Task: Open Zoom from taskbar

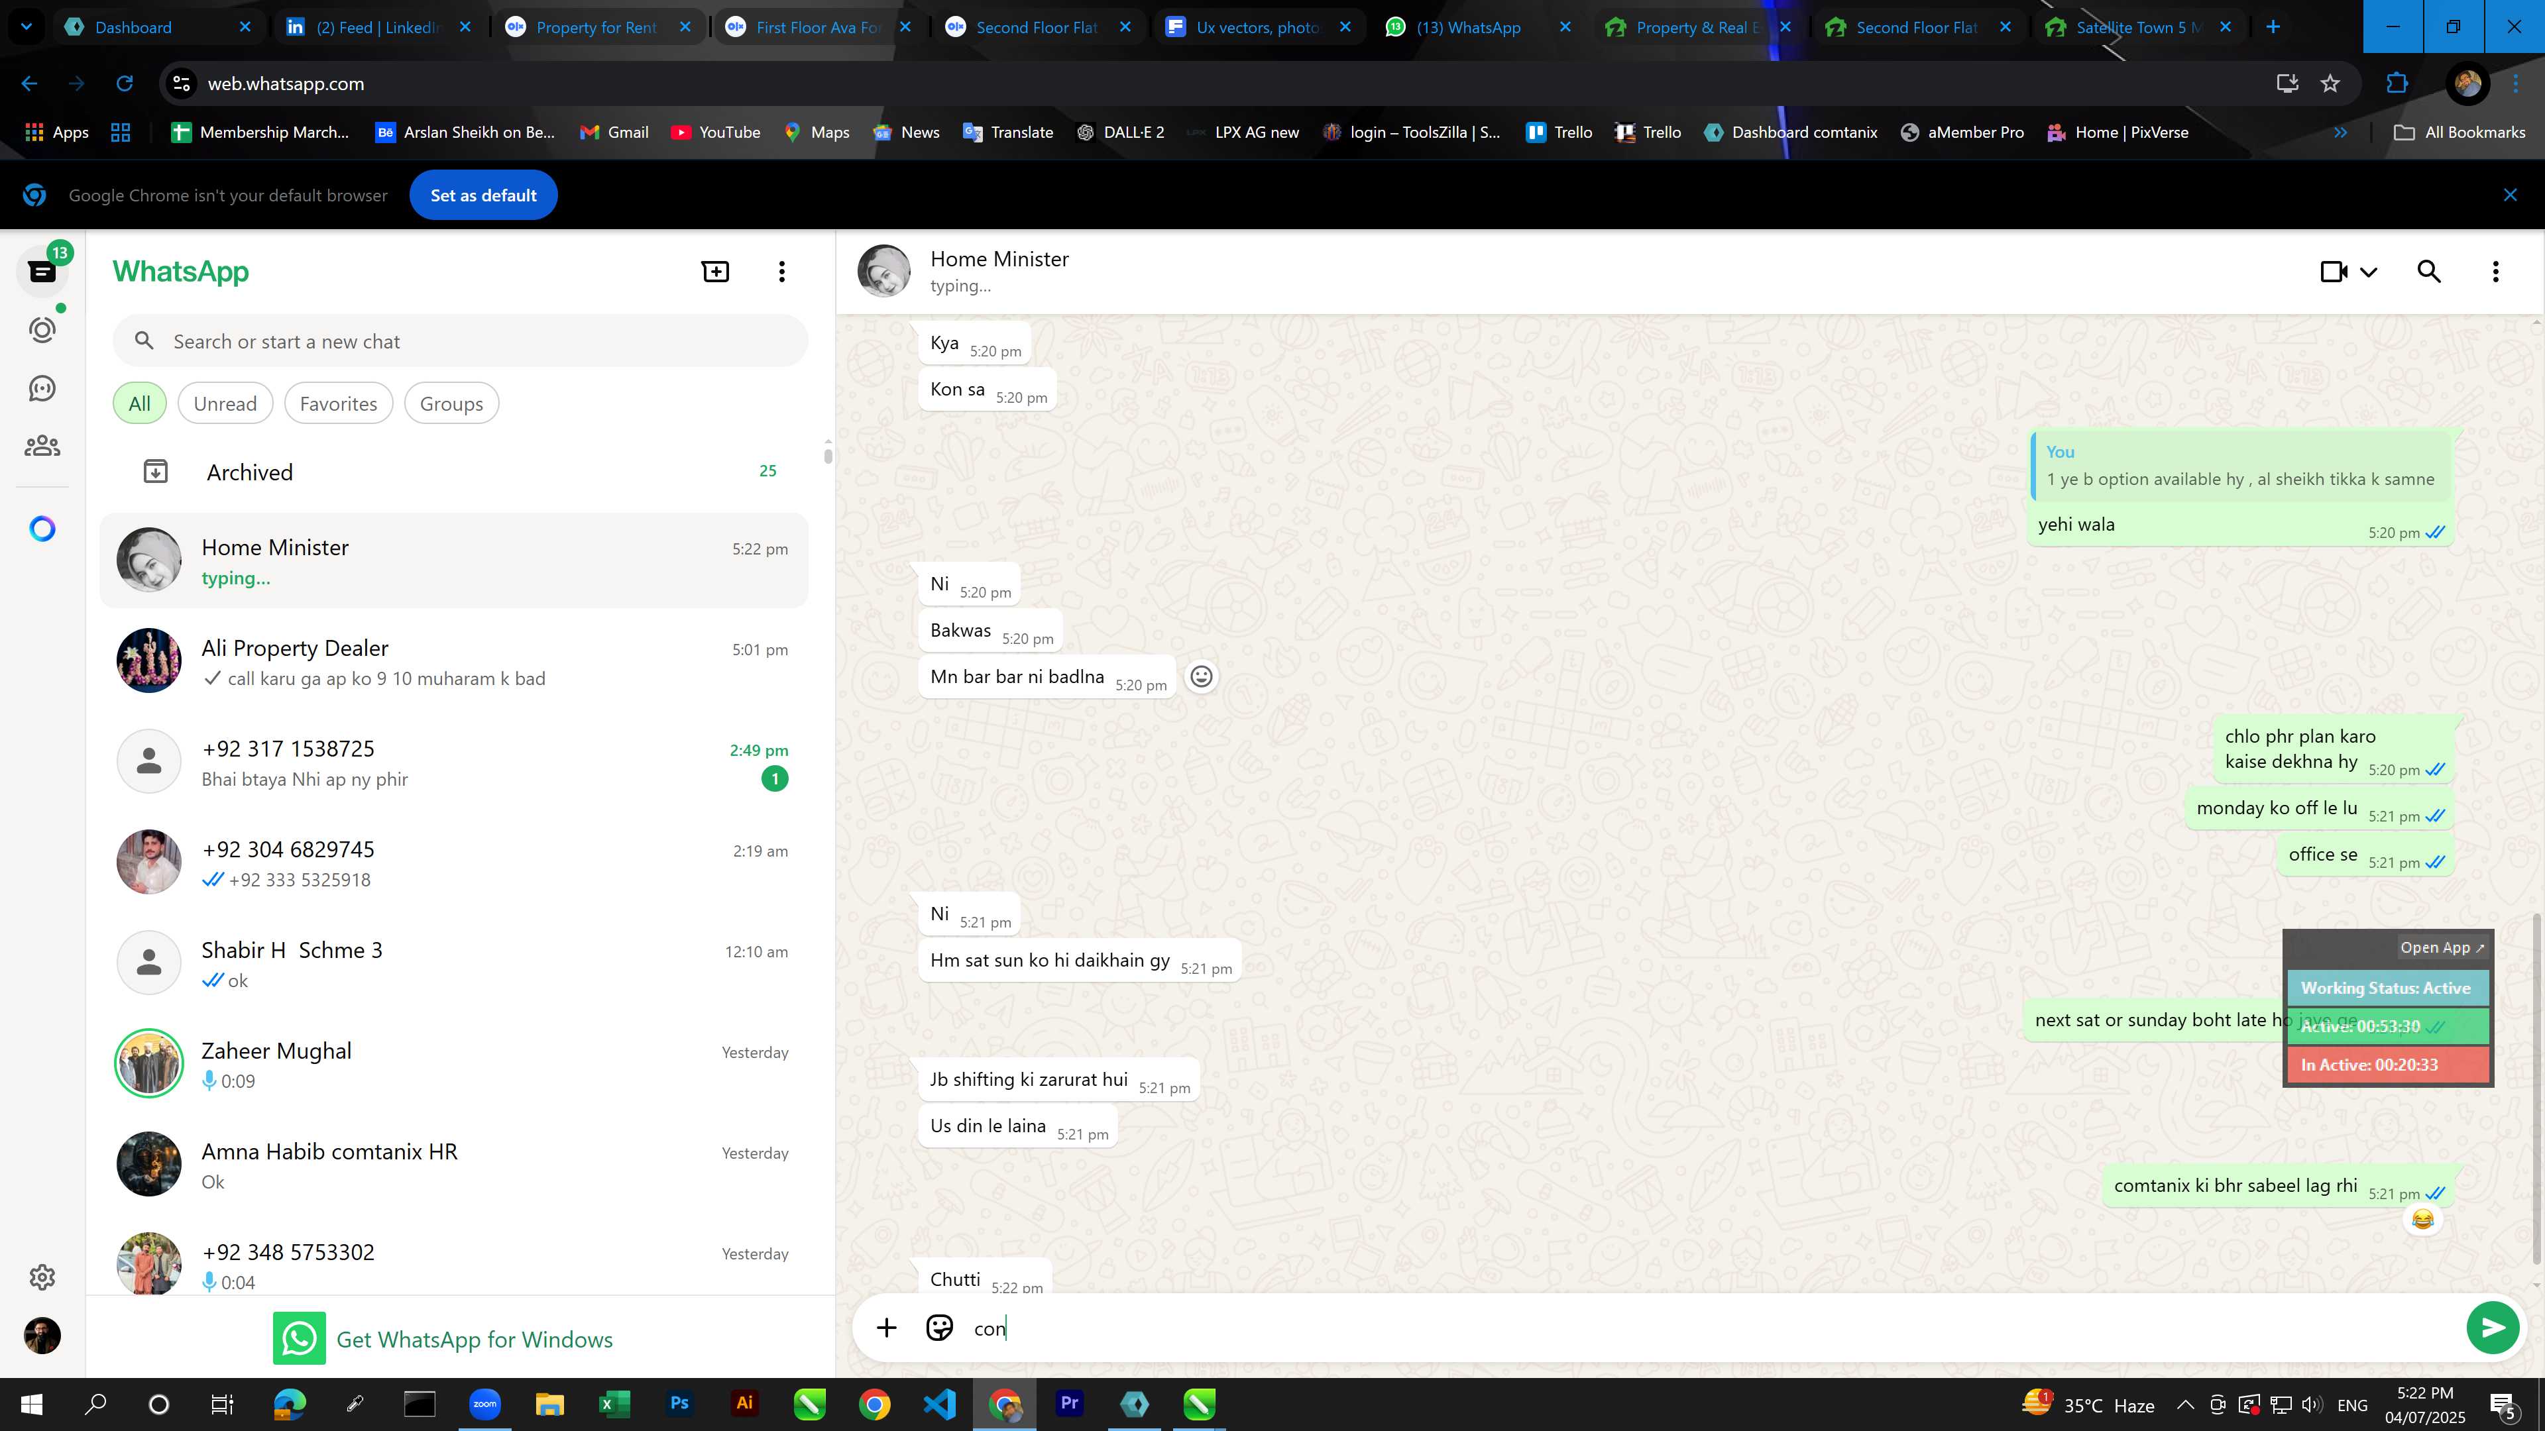Action: pos(484,1403)
